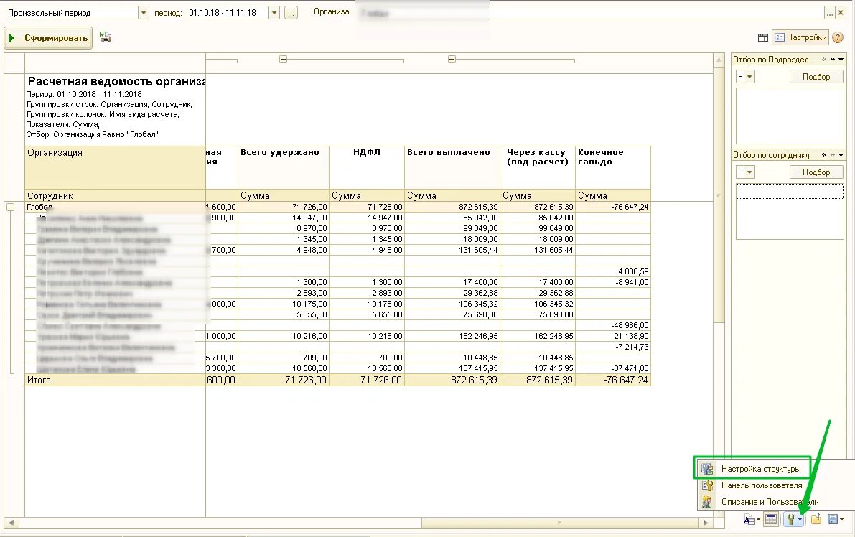Collapse column group above Всего удержано with minus
855x537 pixels.
[x=283, y=60]
